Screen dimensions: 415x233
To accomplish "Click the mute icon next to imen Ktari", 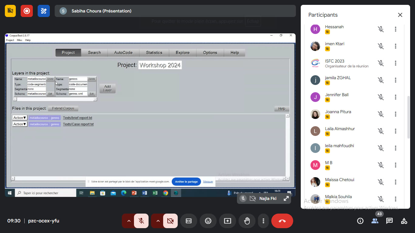I will click(381, 46).
